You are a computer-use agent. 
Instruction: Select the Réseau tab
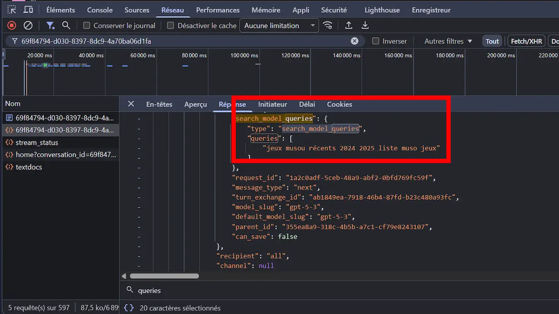coord(173,10)
